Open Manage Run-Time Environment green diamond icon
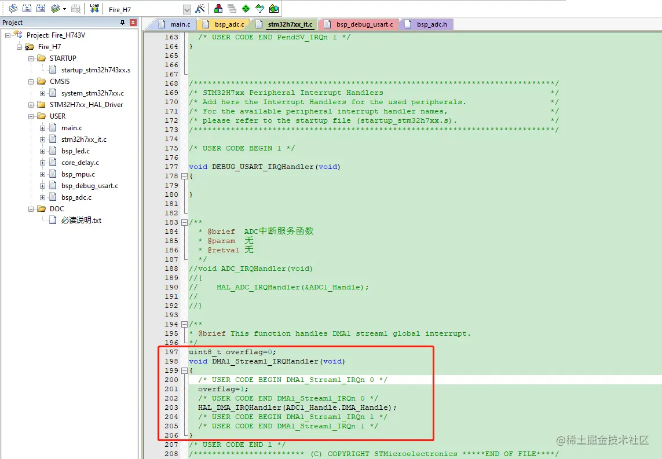This screenshot has width=662, height=459. tap(246, 9)
